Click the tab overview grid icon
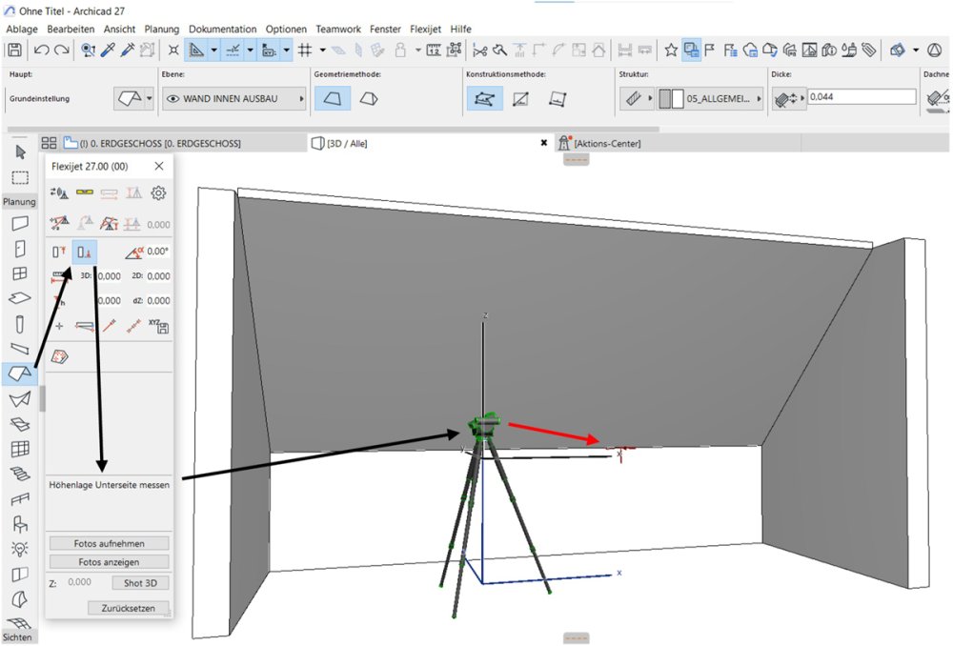This screenshot has height=646, width=953. pyautogui.click(x=49, y=143)
